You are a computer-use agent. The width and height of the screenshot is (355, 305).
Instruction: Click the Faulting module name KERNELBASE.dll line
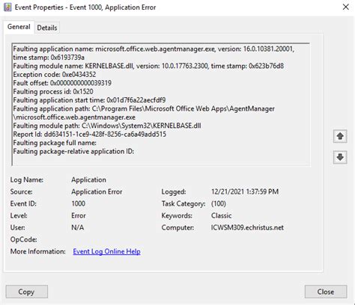click(x=148, y=66)
